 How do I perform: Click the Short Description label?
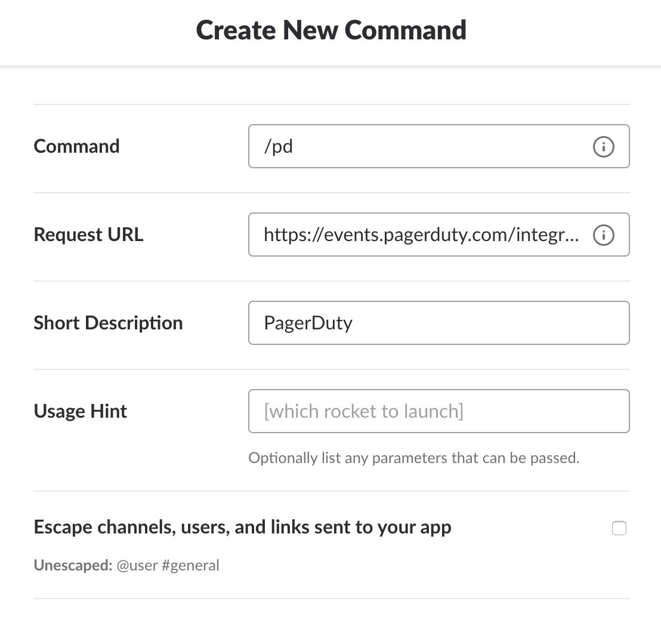pyautogui.click(x=108, y=323)
